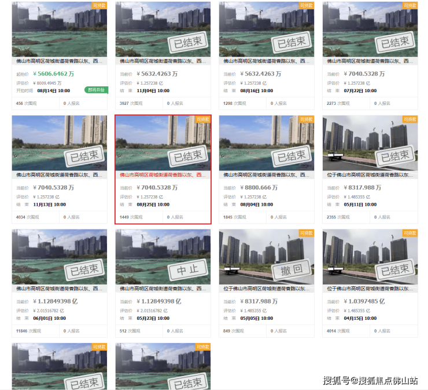The image size is (428, 390).
Task: Click the appraisal value ¥8009.4945 万
Action: [47, 83]
